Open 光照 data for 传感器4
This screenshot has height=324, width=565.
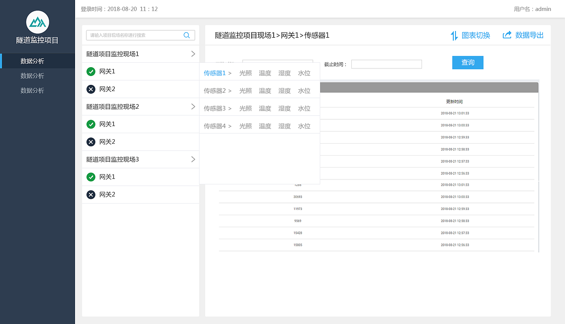(x=245, y=126)
